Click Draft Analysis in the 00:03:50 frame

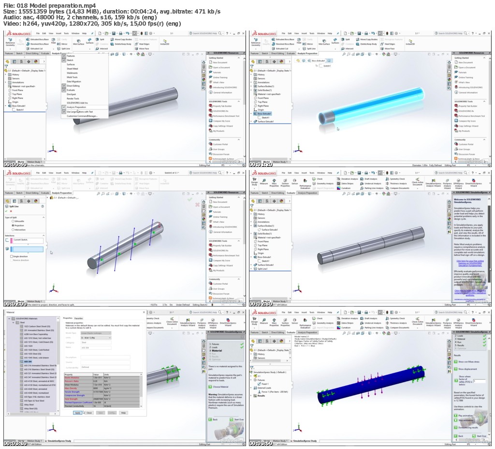(x=369, y=319)
